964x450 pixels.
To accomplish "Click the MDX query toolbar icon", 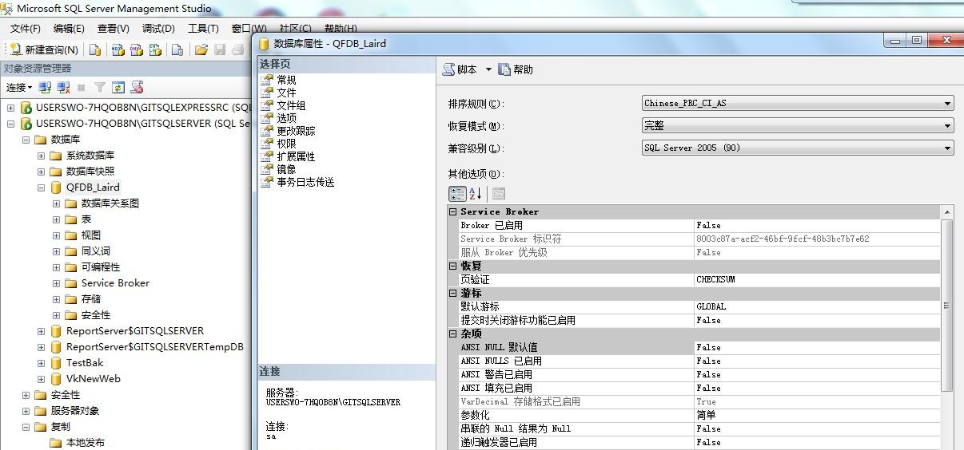I will pyautogui.click(x=118, y=49).
